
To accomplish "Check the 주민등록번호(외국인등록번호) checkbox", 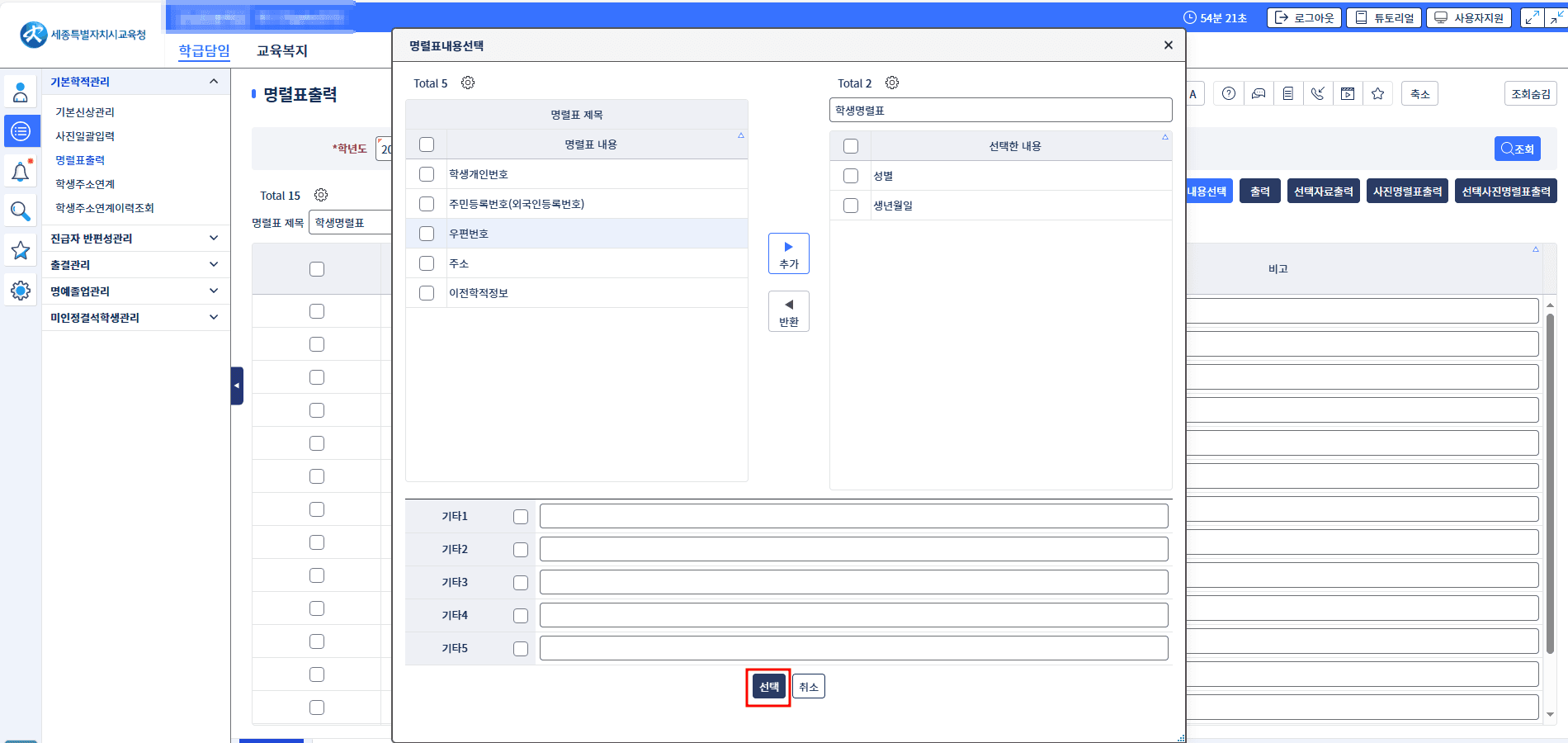I will pos(427,204).
